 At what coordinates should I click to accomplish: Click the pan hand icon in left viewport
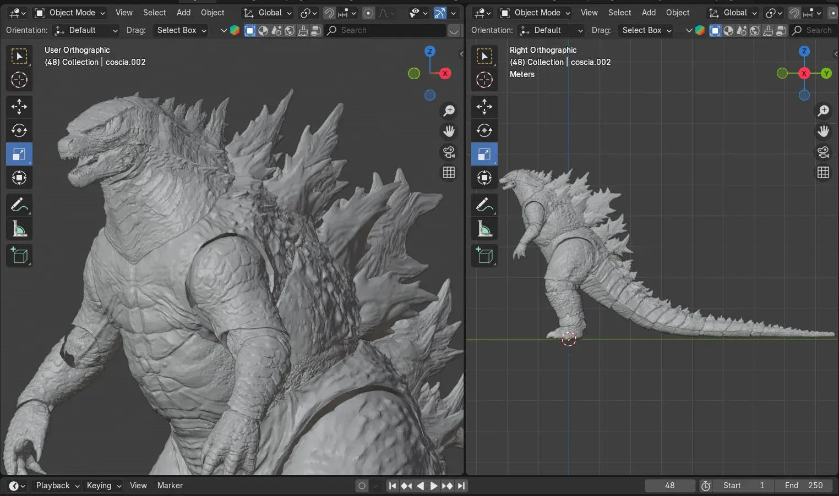449,131
